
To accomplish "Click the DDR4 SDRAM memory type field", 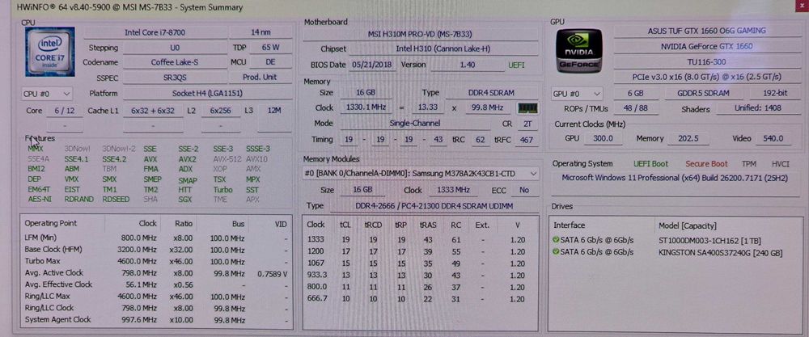I will 492,93.
